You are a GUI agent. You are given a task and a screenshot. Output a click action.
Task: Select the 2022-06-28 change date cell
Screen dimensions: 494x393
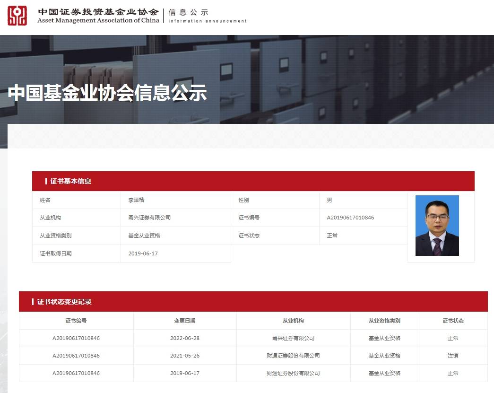point(184,338)
